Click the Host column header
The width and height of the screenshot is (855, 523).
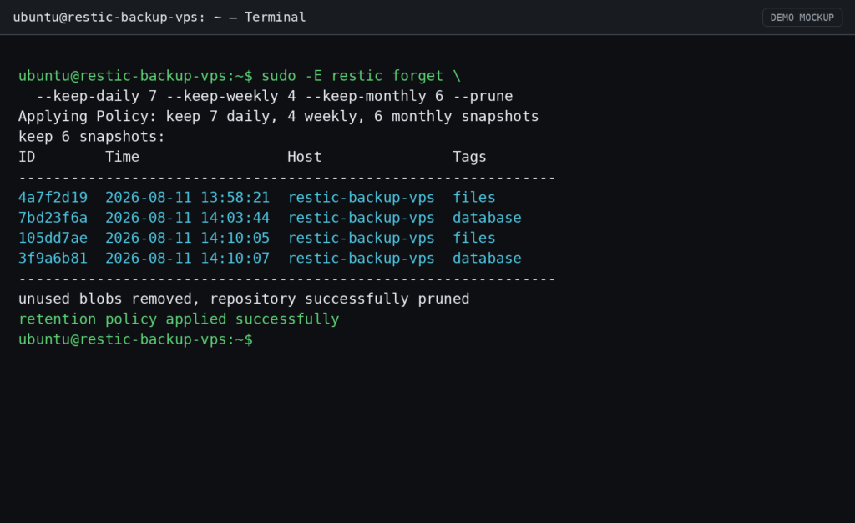(304, 157)
